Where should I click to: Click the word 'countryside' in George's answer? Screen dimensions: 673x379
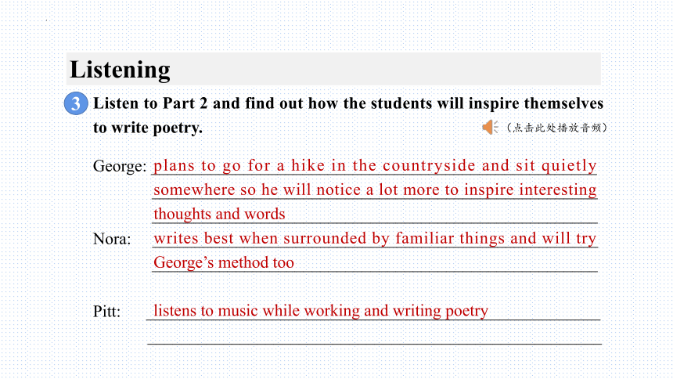pyautogui.click(x=429, y=166)
